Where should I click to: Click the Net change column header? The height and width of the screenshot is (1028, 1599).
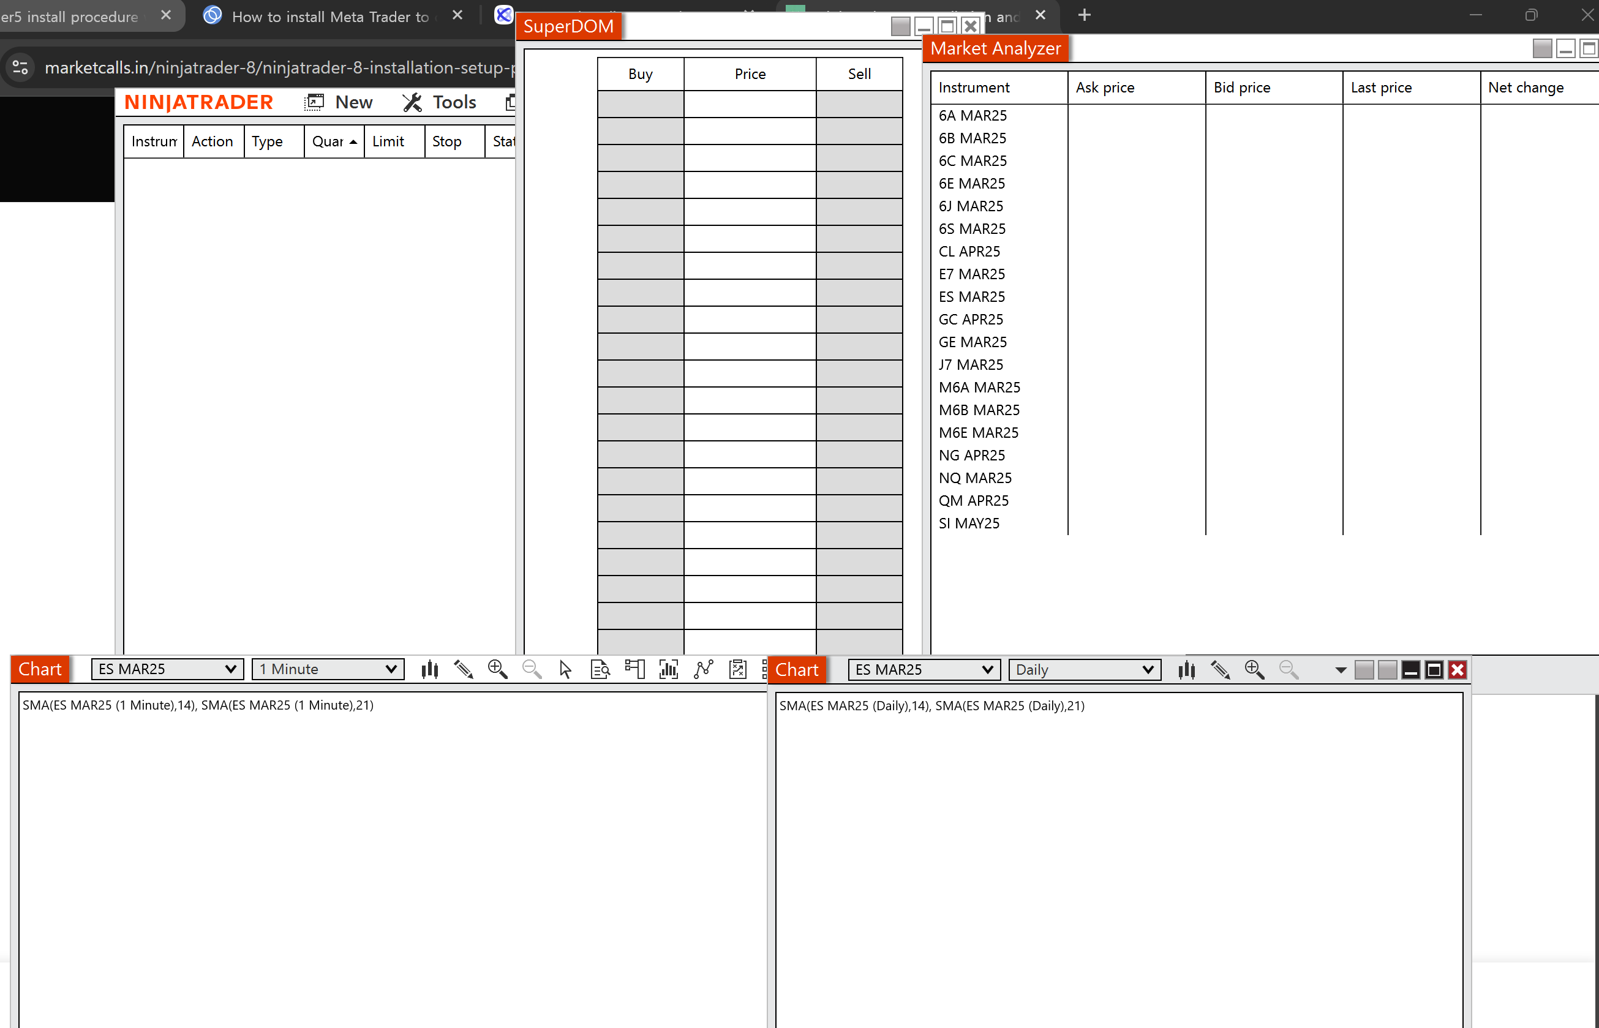pyautogui.click(x=1526, y=88)
